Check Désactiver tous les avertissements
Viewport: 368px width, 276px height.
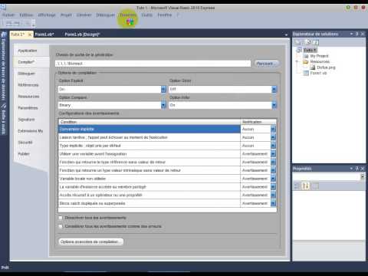point(61,218)
